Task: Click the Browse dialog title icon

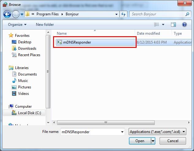Action: pyautogui.click(x=5, y=5)
